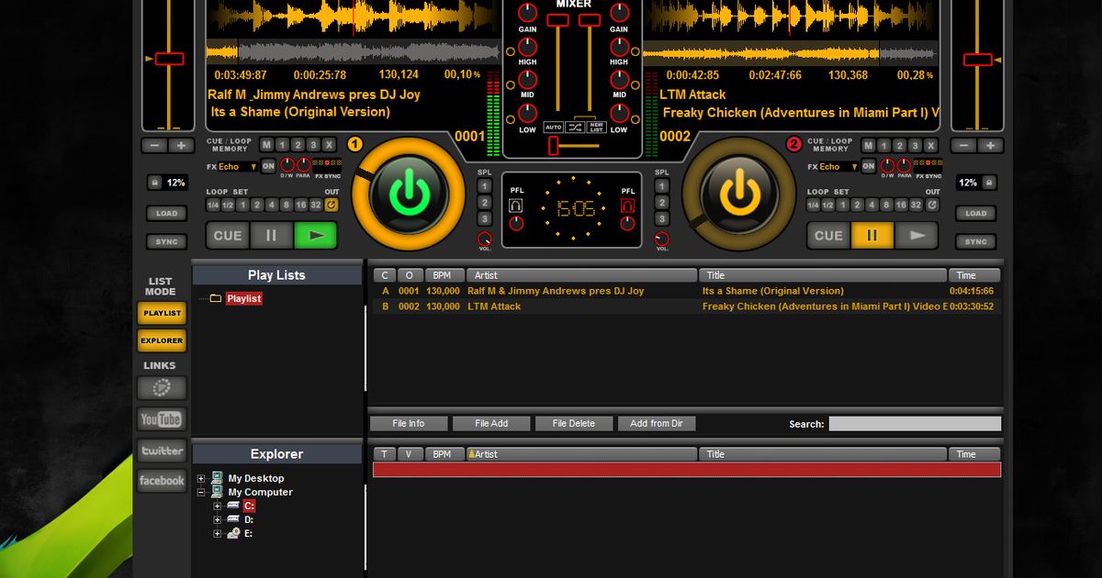Click the NEW LIST icon in the mixer
1102x578 pixels.
[597, 127]
